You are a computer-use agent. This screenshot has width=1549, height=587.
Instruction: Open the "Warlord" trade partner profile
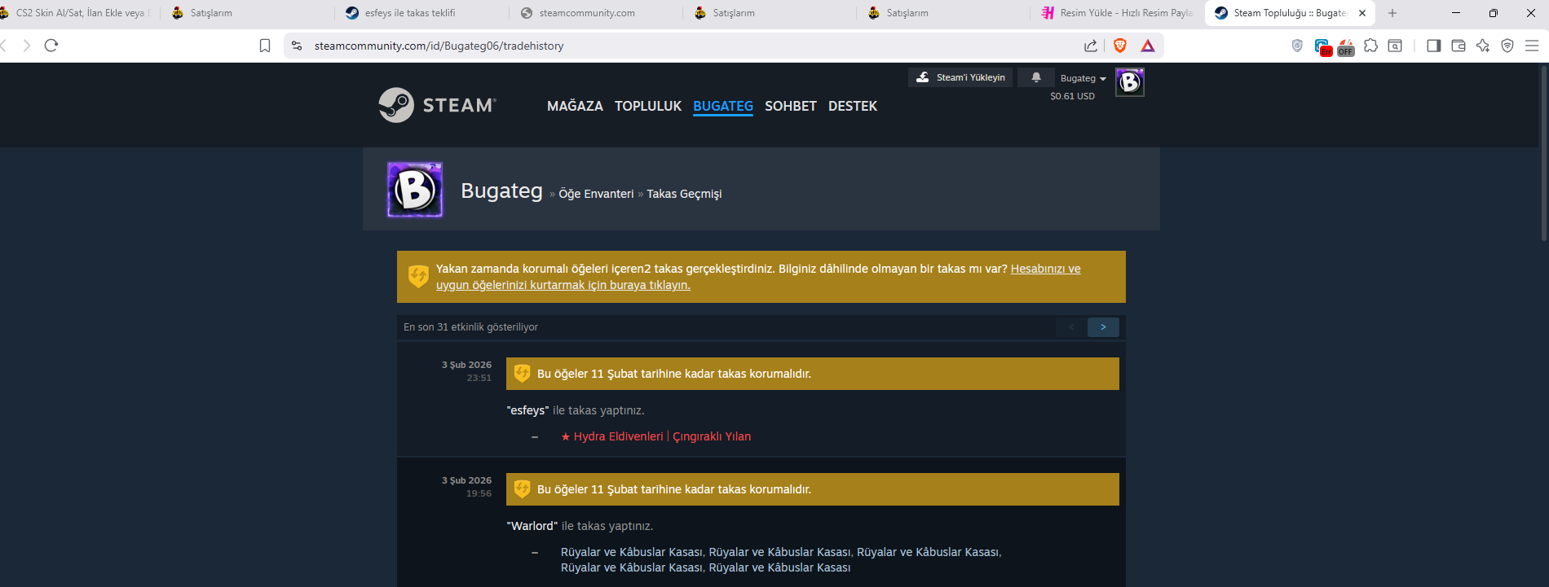[532, 526]
